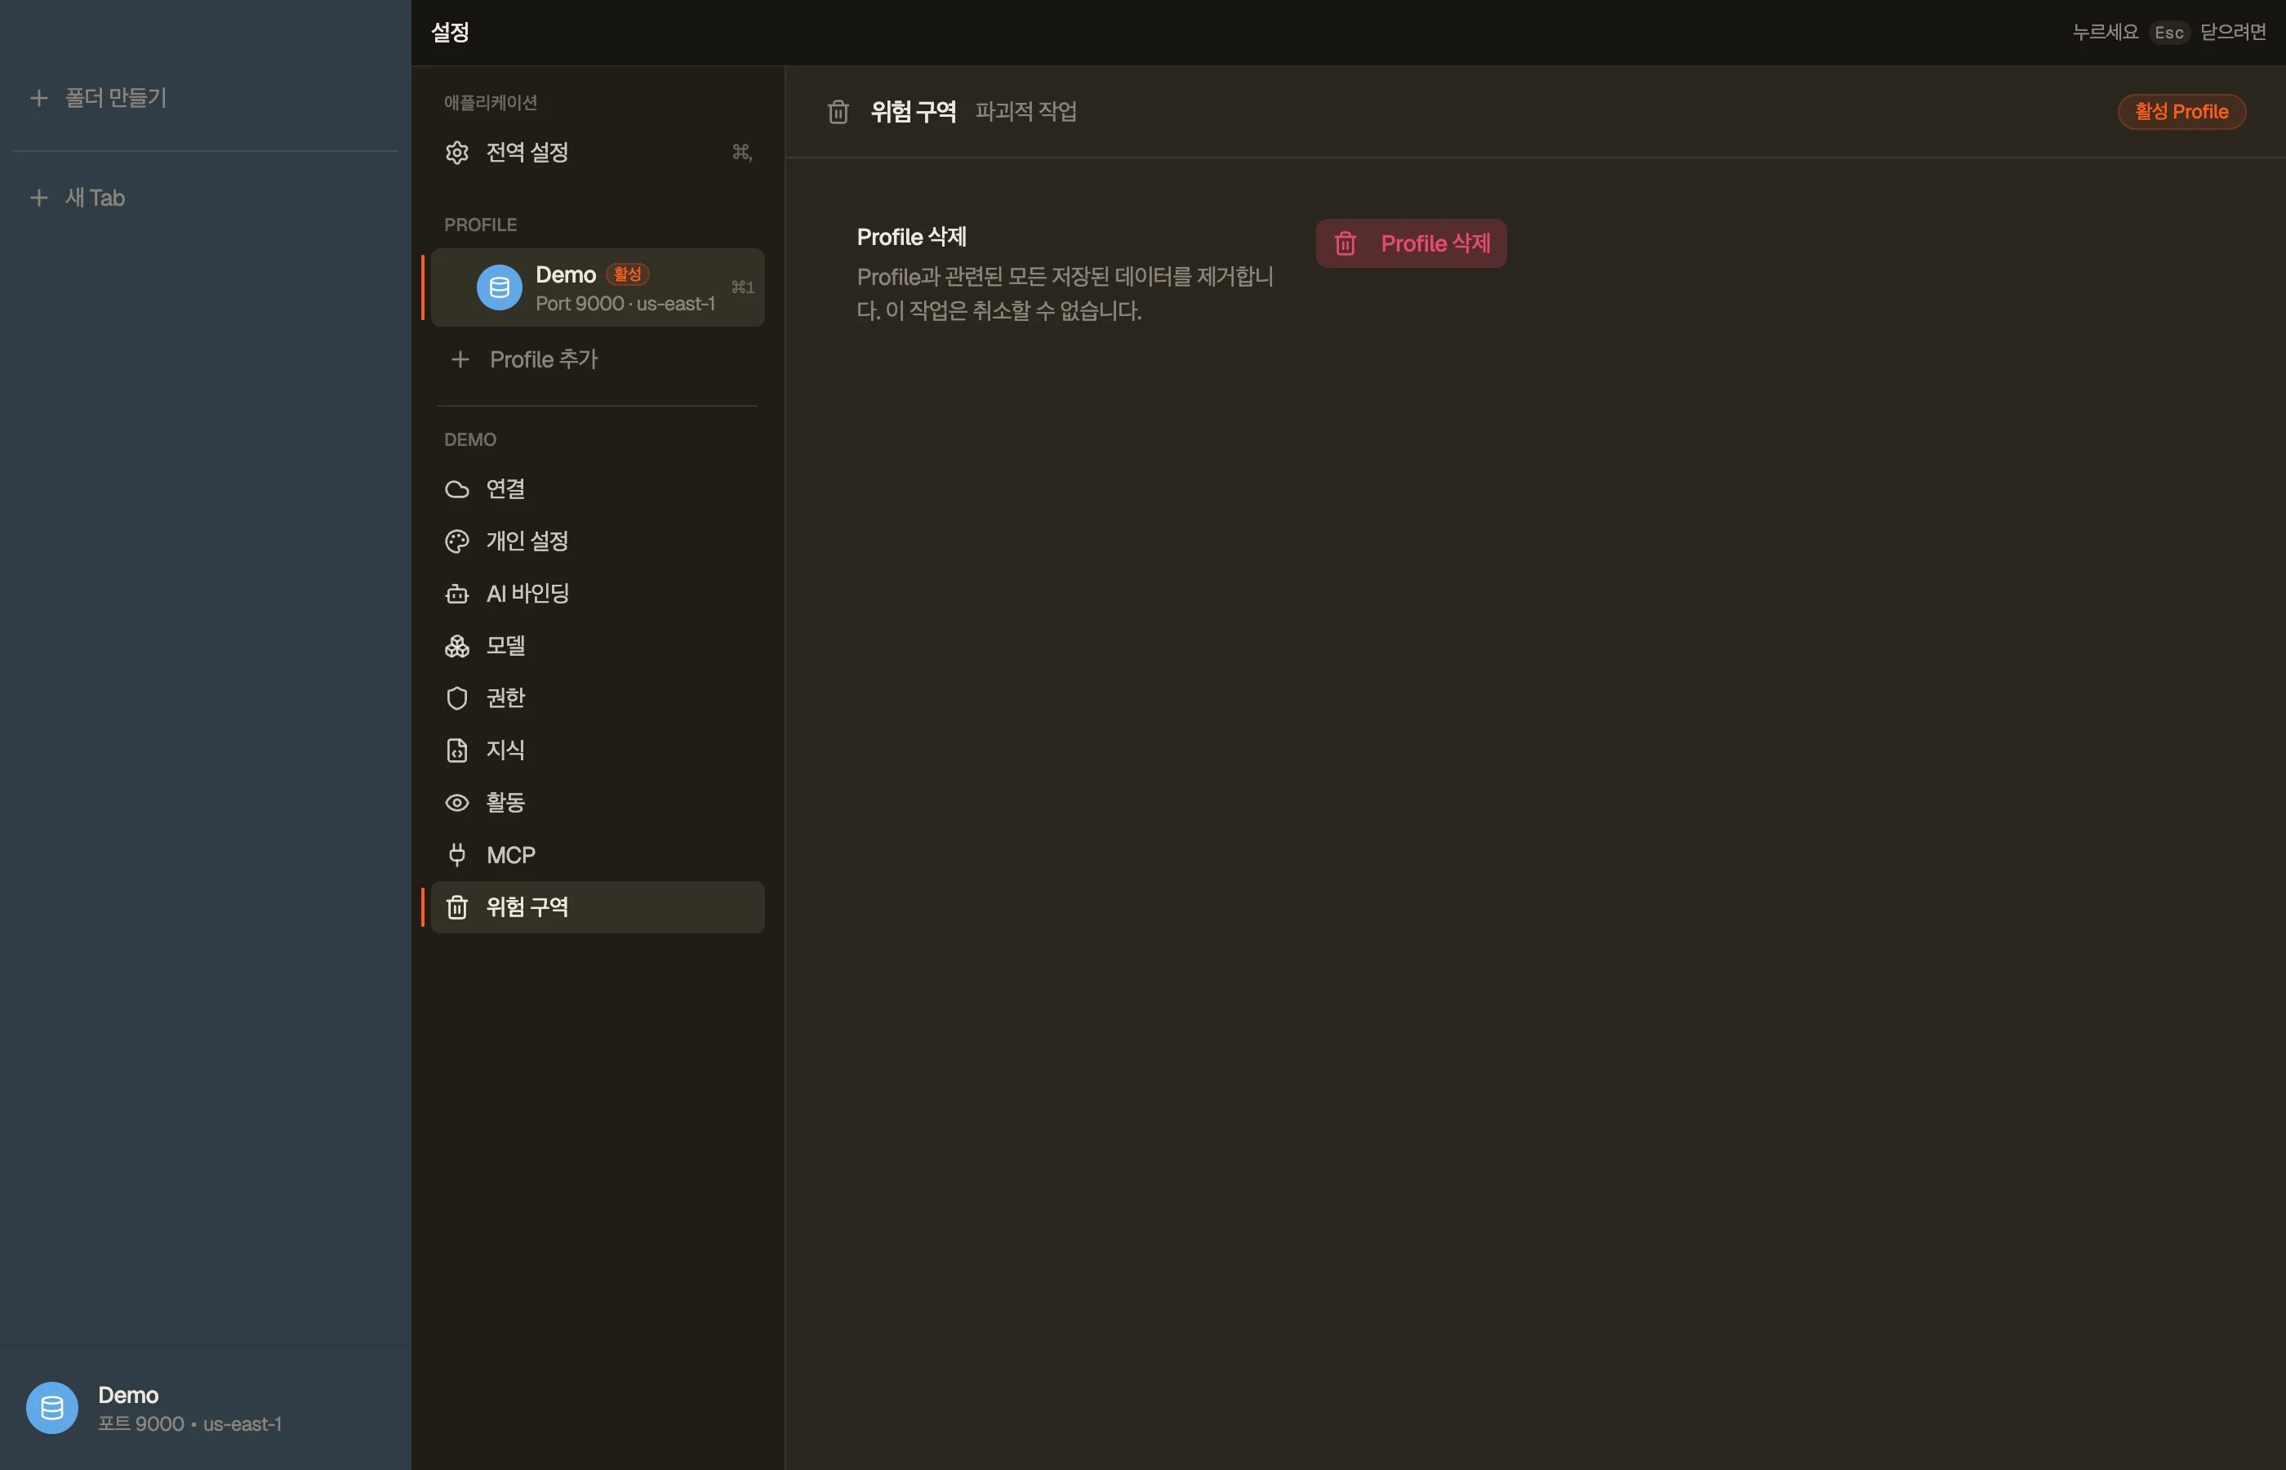
Task: Click the red Profile 삭제 button
Action: [1410, 243]
